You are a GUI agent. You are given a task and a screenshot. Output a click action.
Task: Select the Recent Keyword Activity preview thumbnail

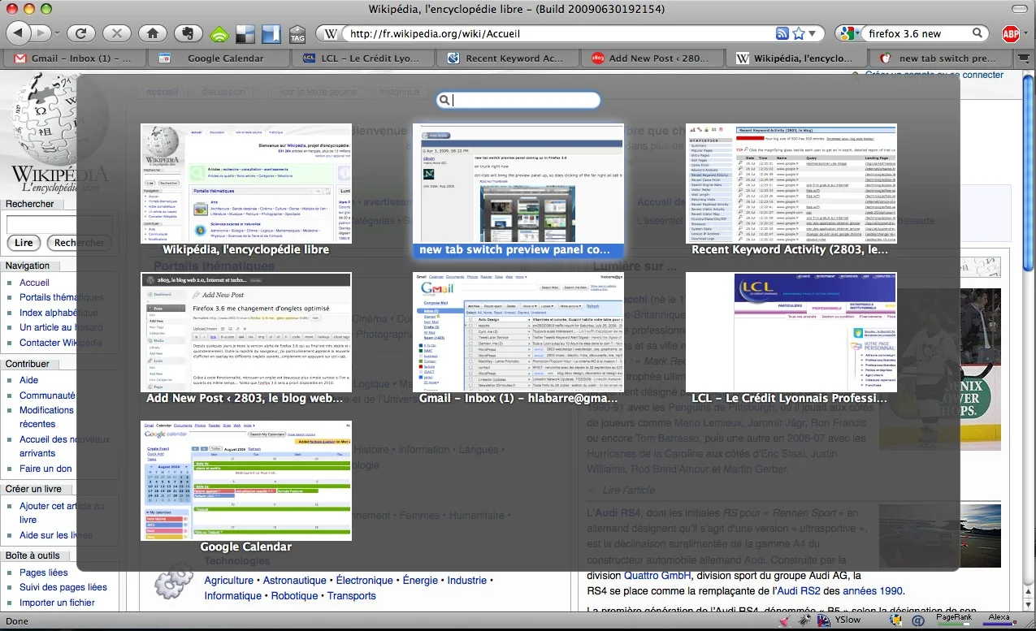point(791,184)
